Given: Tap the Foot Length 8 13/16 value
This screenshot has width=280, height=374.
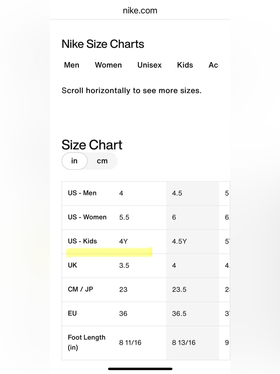Looking at the screenshot, I should tap(184, 343).
